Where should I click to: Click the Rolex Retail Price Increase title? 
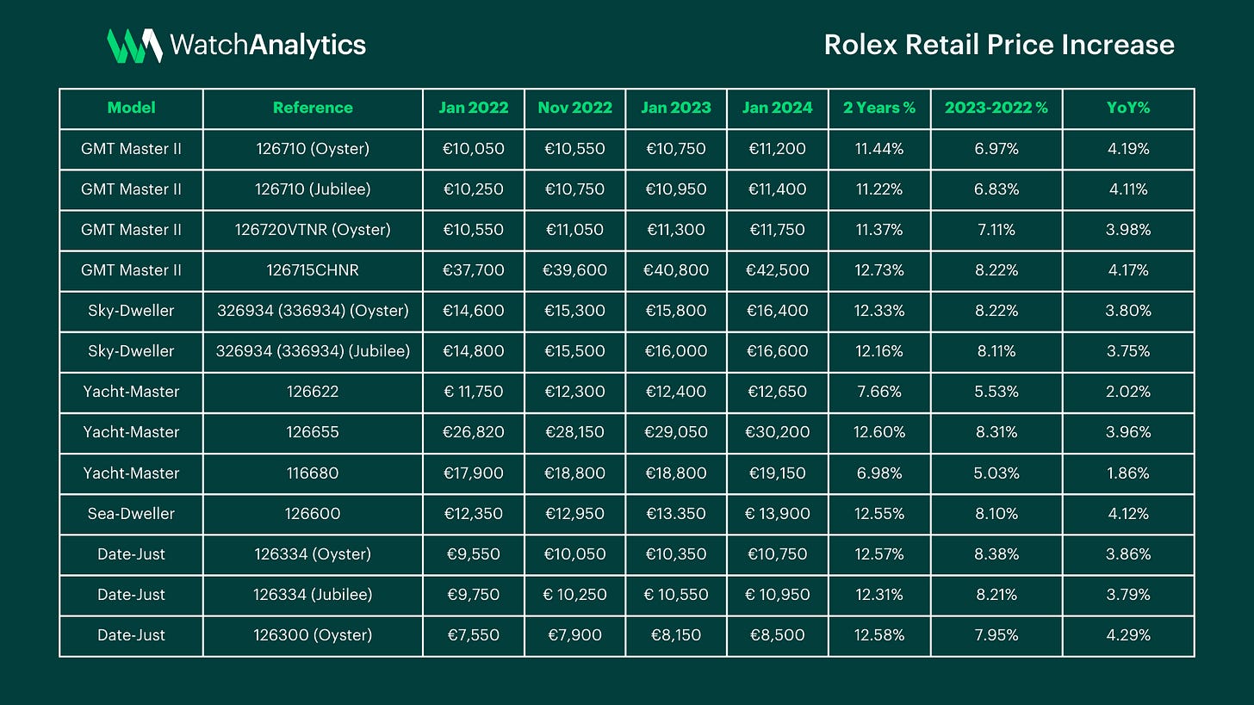pos(999,45)
